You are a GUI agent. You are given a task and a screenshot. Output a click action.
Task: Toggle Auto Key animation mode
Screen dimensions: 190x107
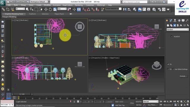139,102
